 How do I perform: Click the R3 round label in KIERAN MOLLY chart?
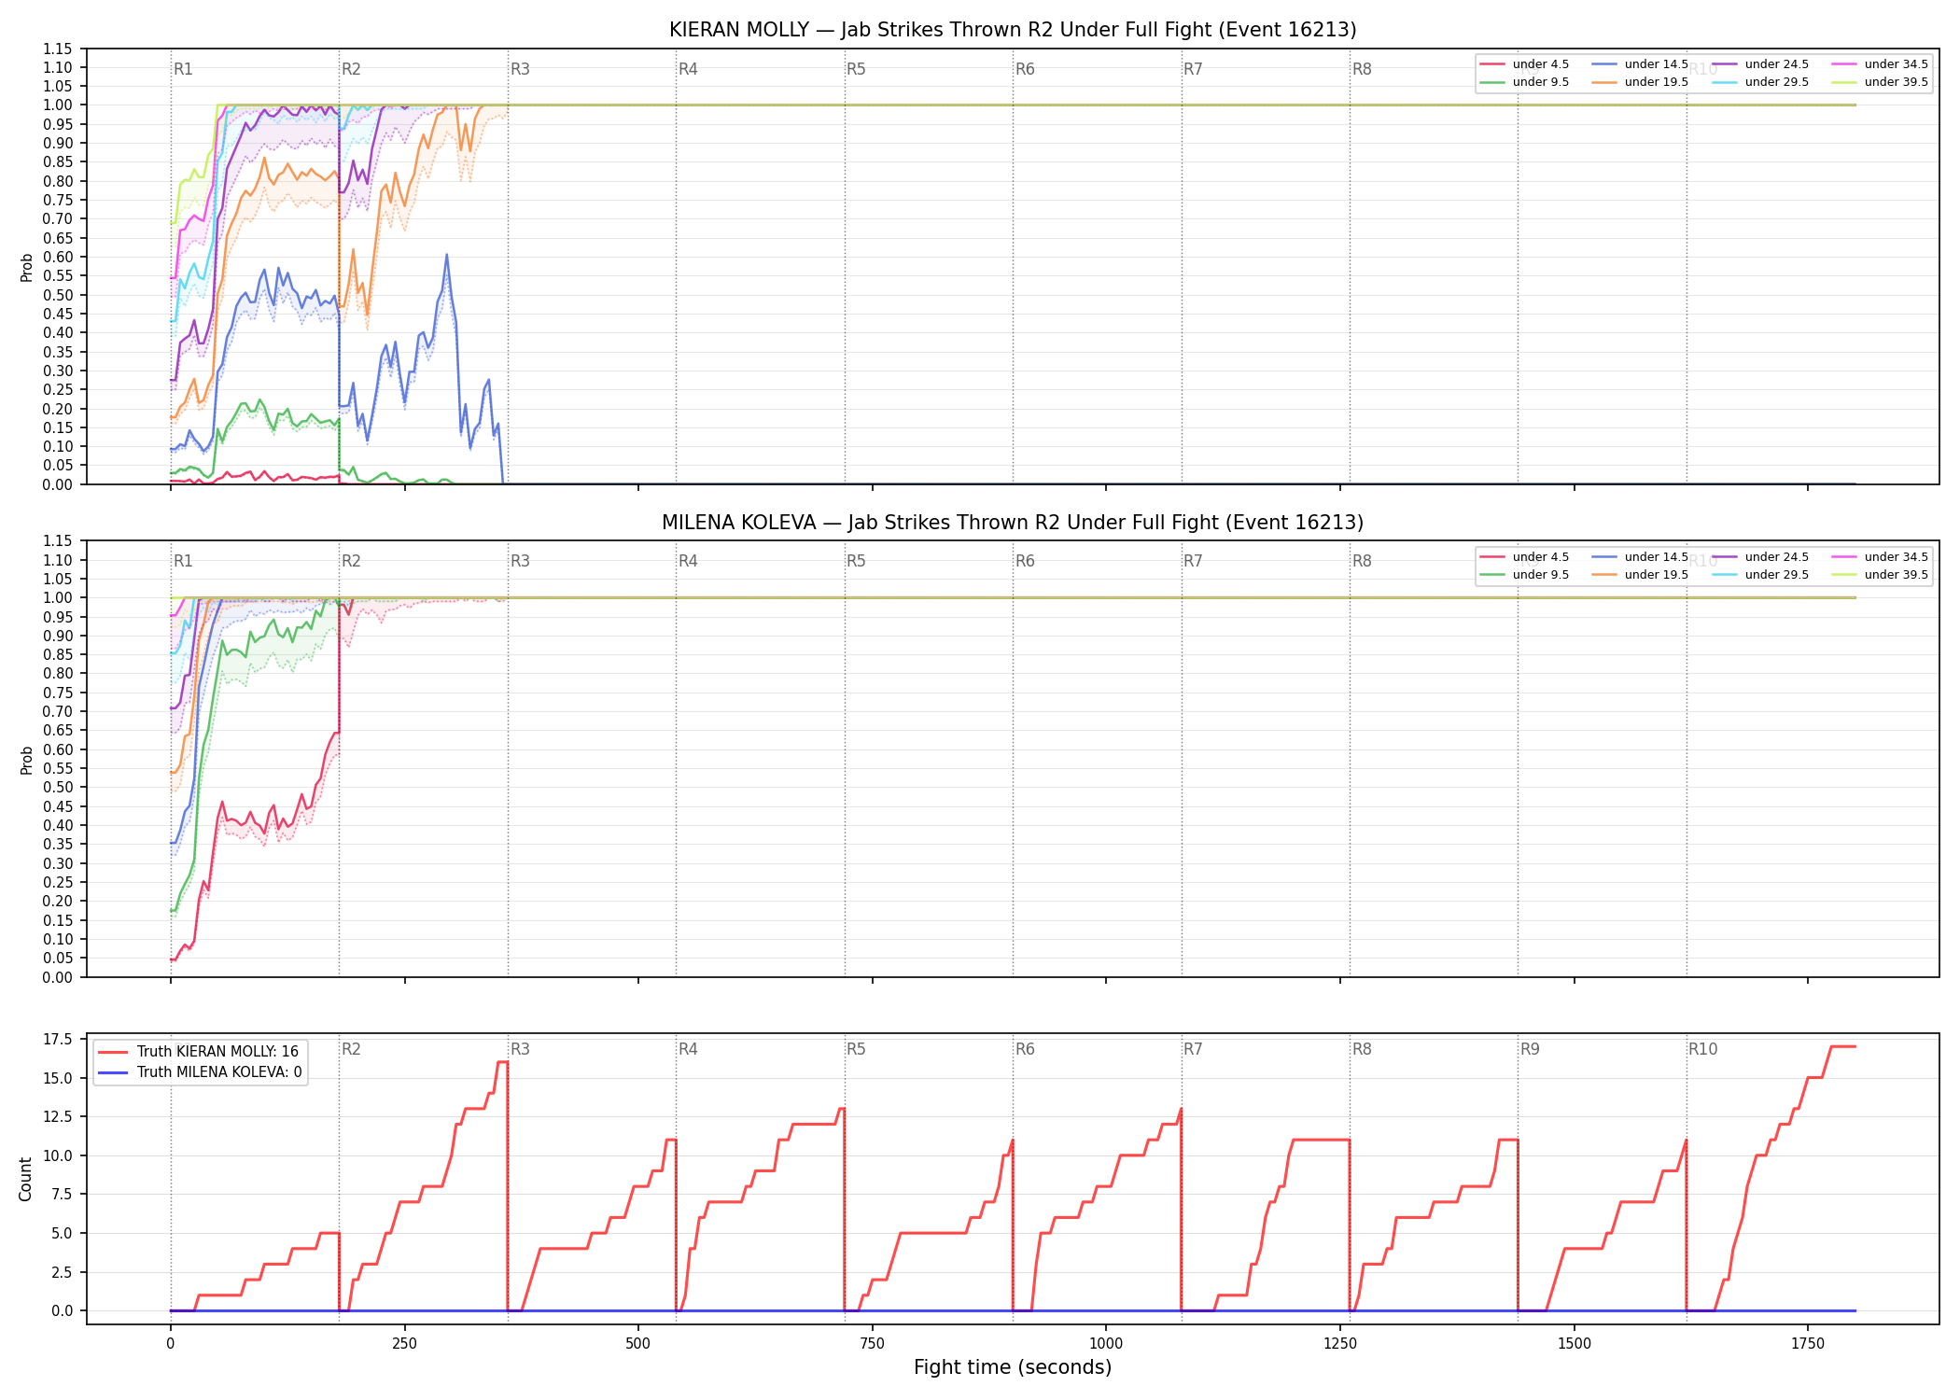click(x=520, y=69)
